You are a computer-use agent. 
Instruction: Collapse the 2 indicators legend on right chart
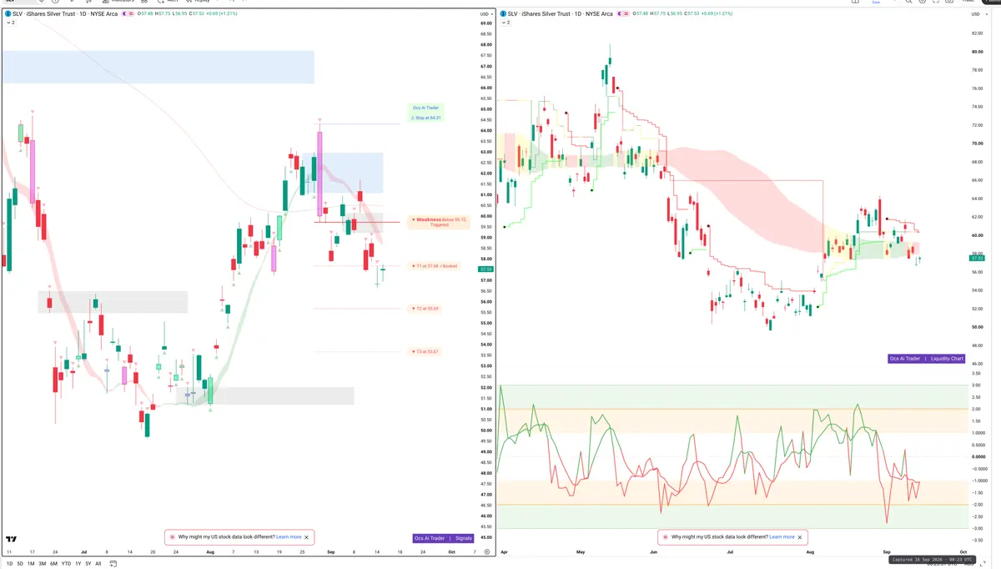(506, 23)
